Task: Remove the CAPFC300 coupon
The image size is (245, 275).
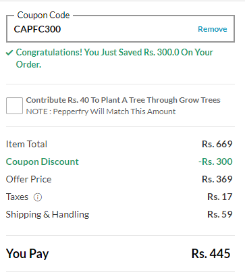Action: [x=213, y=29]
